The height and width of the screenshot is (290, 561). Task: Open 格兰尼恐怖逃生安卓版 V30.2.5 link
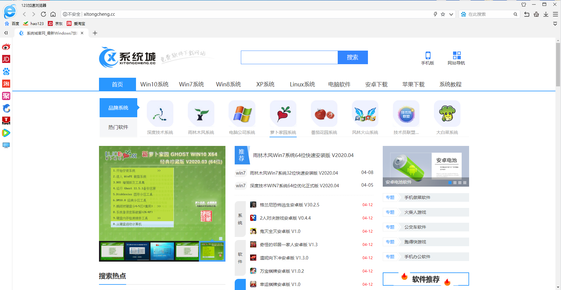point(290,205)
